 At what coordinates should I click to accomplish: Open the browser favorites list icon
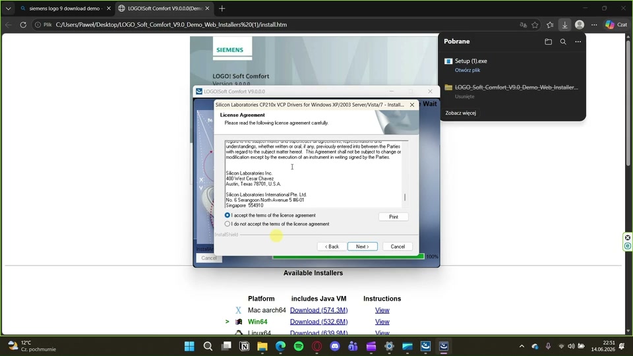(549, 24)
